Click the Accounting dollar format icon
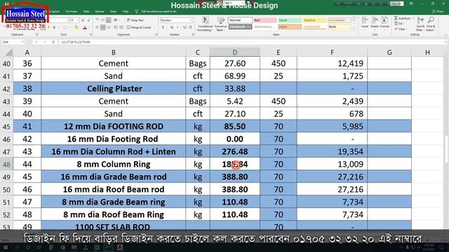 [163, 27]
